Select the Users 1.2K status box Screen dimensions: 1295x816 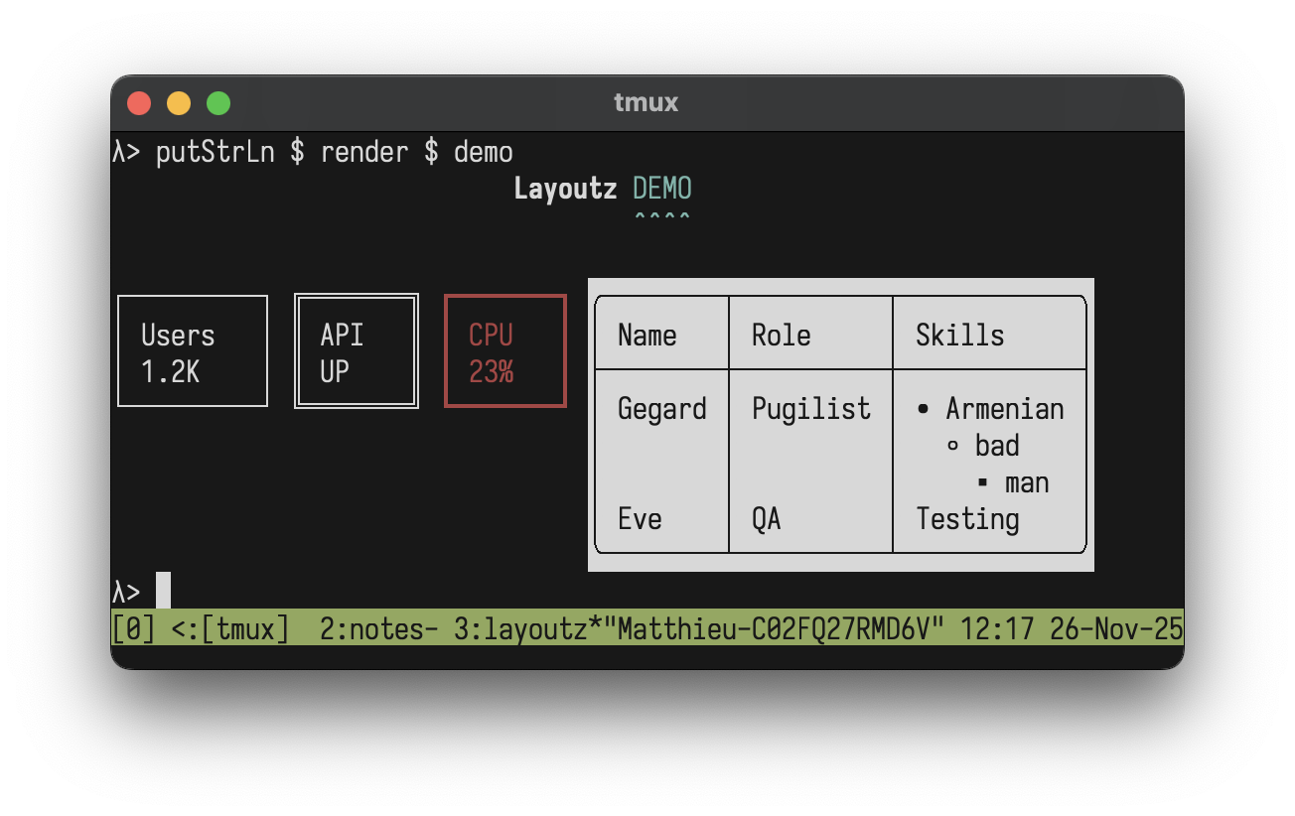tap(193, 351)
